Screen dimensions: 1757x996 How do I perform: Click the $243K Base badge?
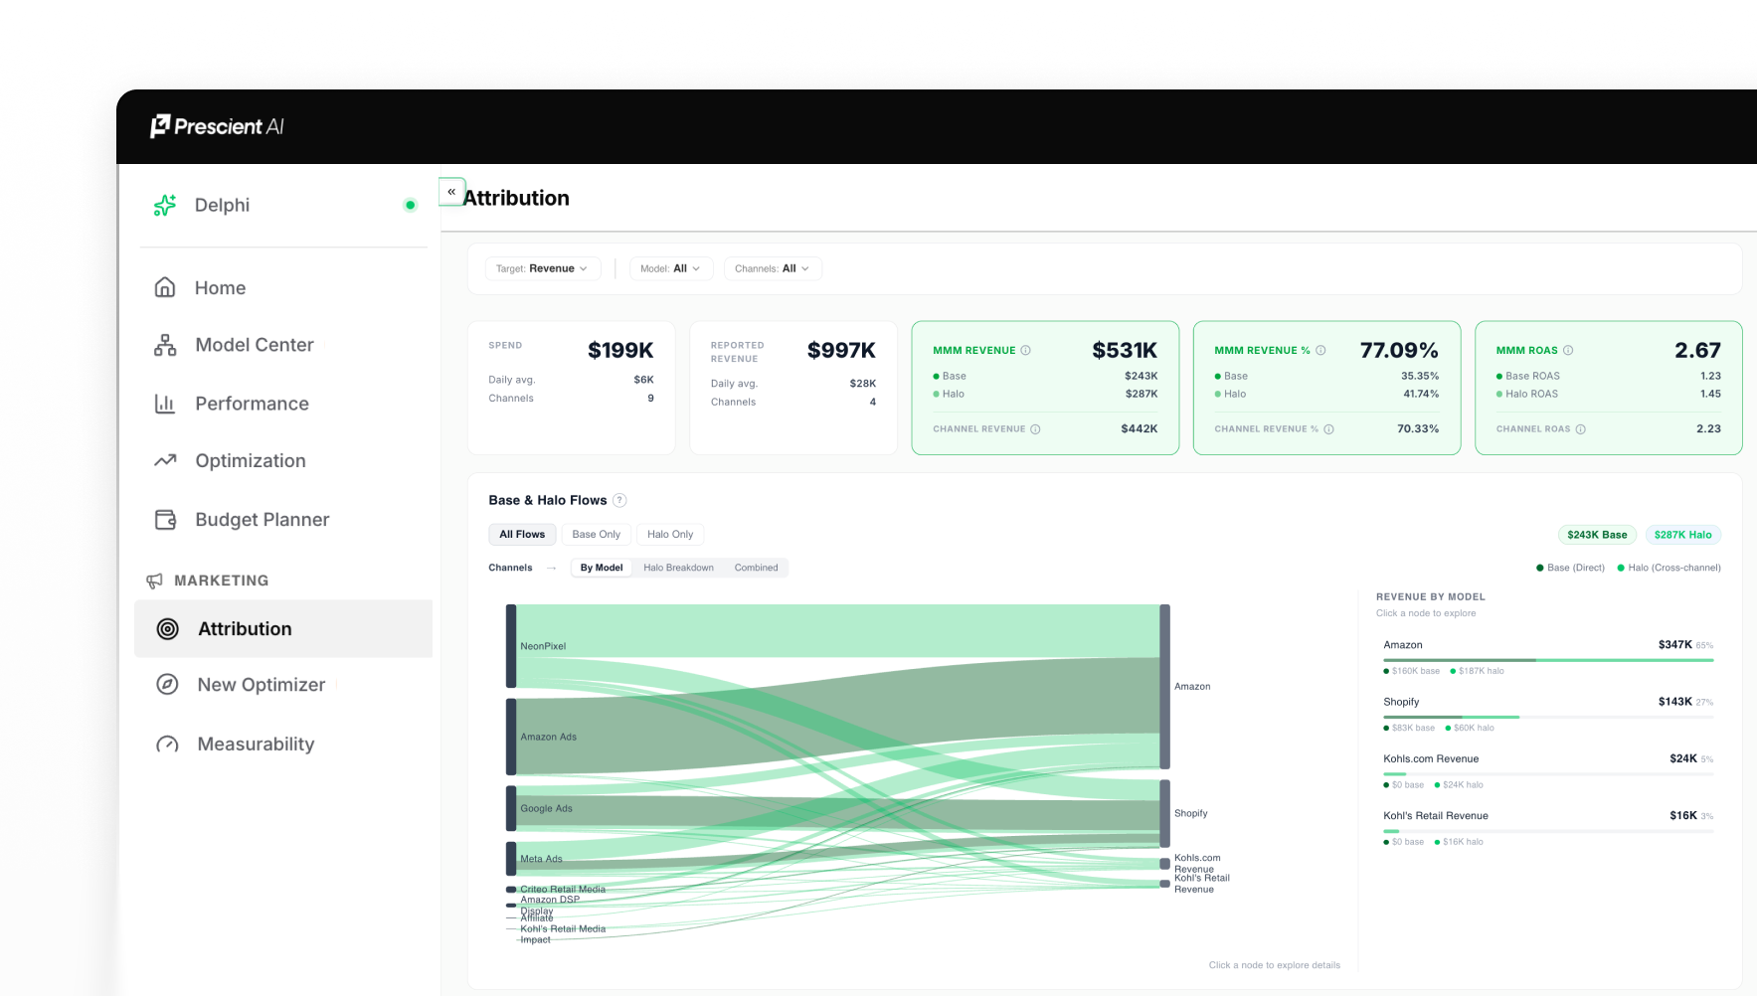click(1597, 535)
